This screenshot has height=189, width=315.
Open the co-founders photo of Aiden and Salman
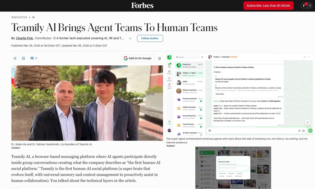[87, 103]
